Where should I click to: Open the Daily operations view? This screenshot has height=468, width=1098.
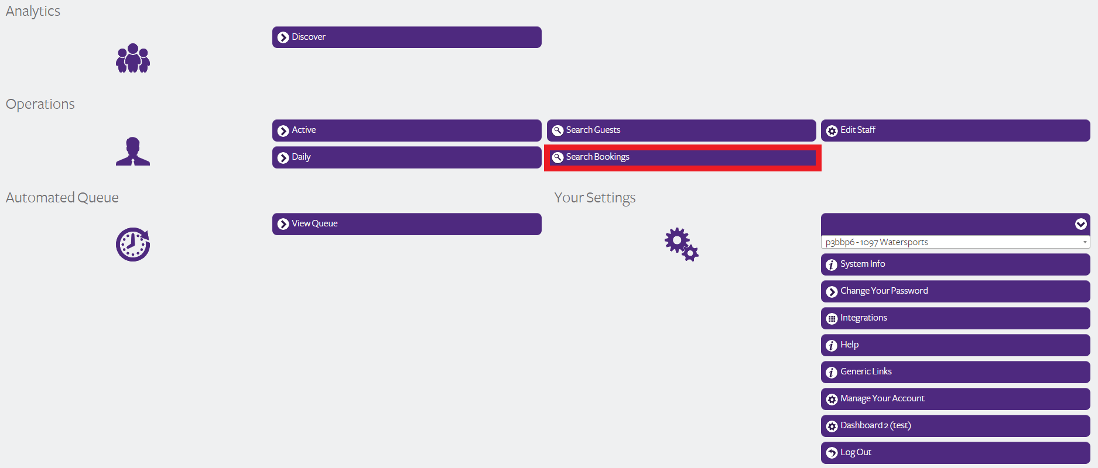[406, 157]
